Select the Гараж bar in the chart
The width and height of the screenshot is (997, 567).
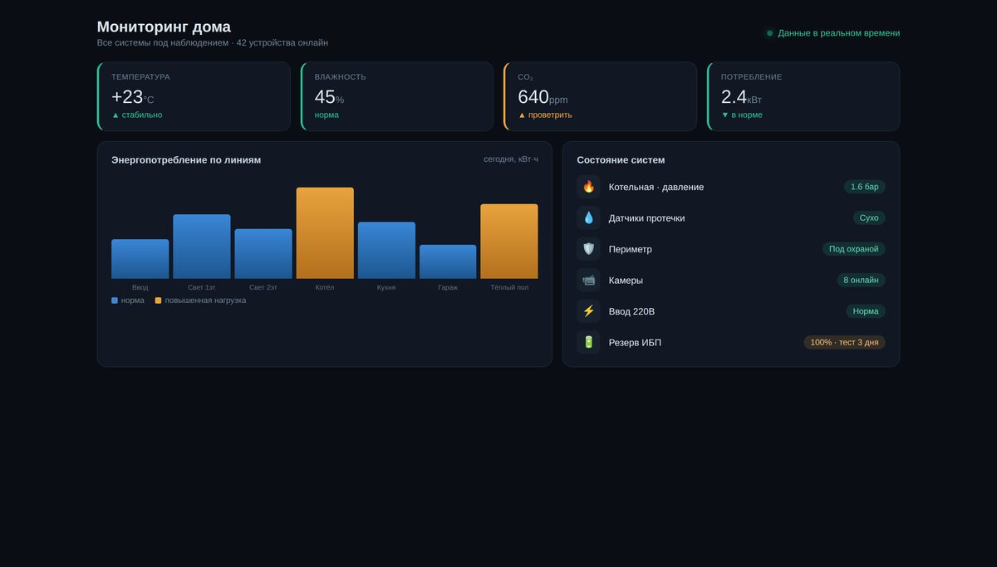click(448, 262)
